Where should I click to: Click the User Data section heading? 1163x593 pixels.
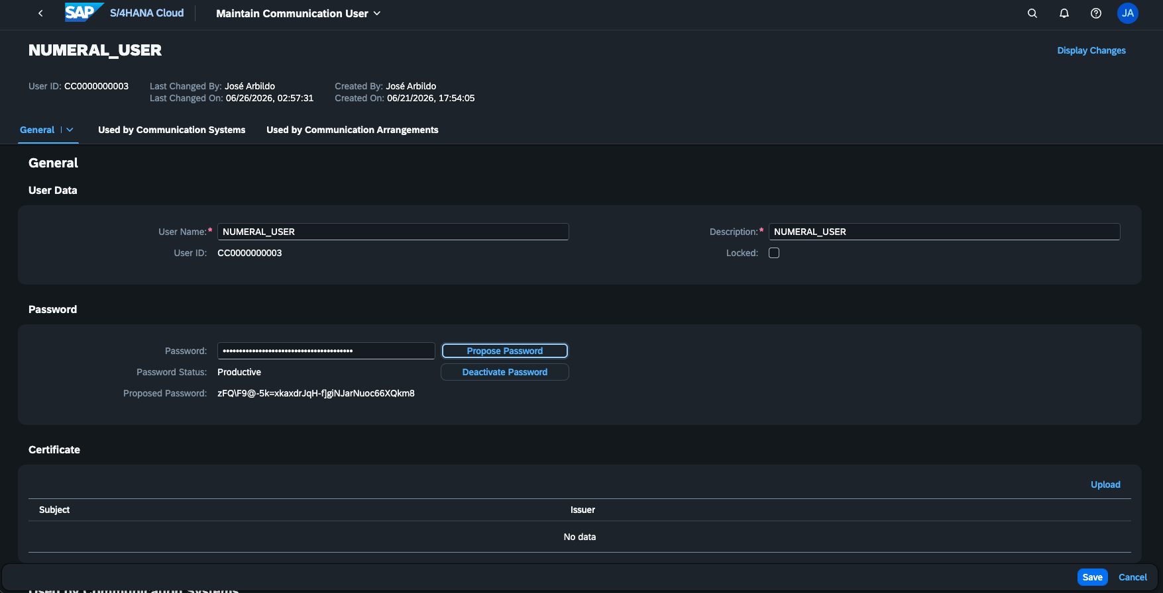[x=53, y=190]
